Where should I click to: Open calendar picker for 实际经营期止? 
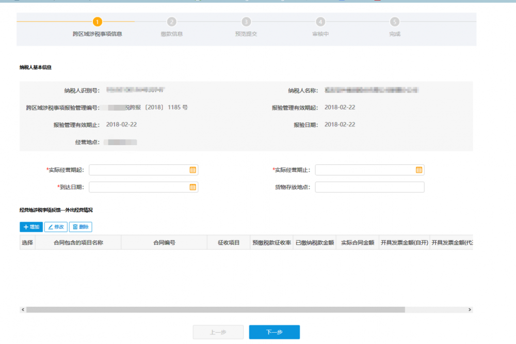coord(419,170)
